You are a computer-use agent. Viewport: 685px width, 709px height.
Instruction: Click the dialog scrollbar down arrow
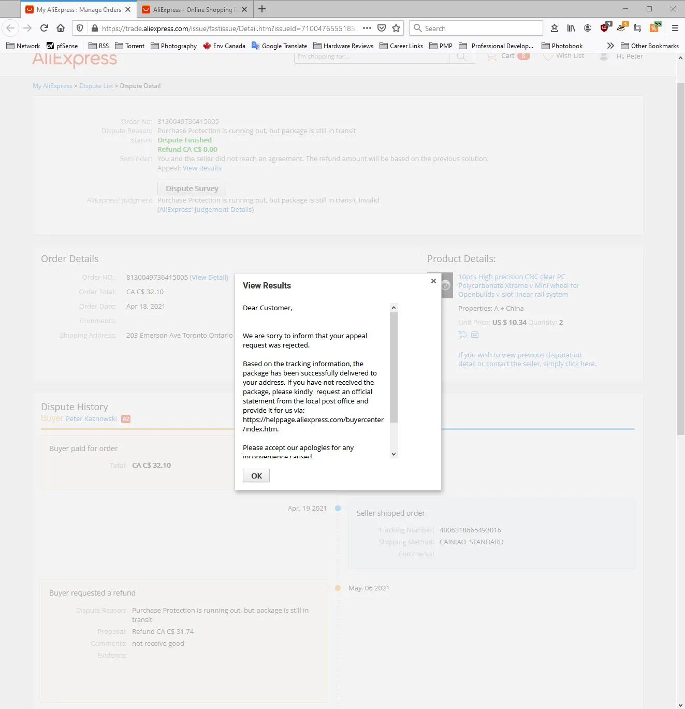(x=393, y=454)
